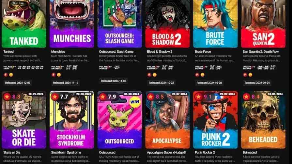Click the Released 2024-10-08 date label
The height and width of the screenshot is (164, 292).
(209, 82)
